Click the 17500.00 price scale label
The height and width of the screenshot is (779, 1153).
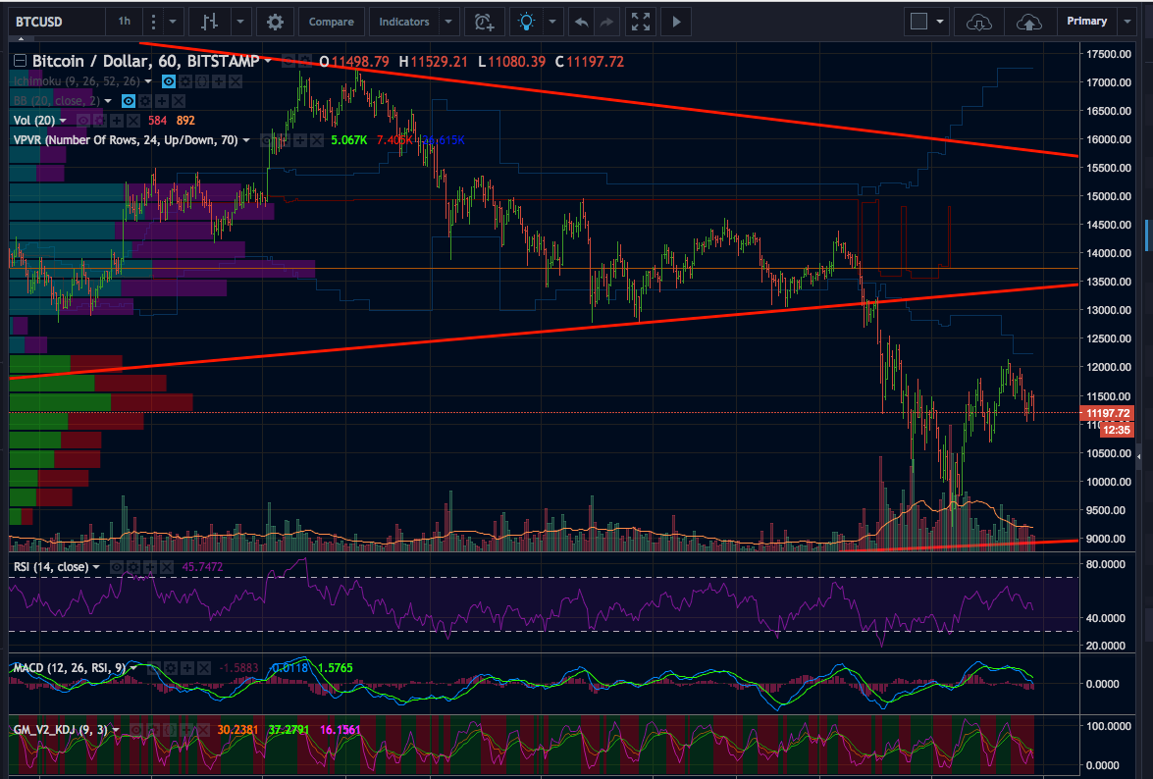[x=1108, y=54]
